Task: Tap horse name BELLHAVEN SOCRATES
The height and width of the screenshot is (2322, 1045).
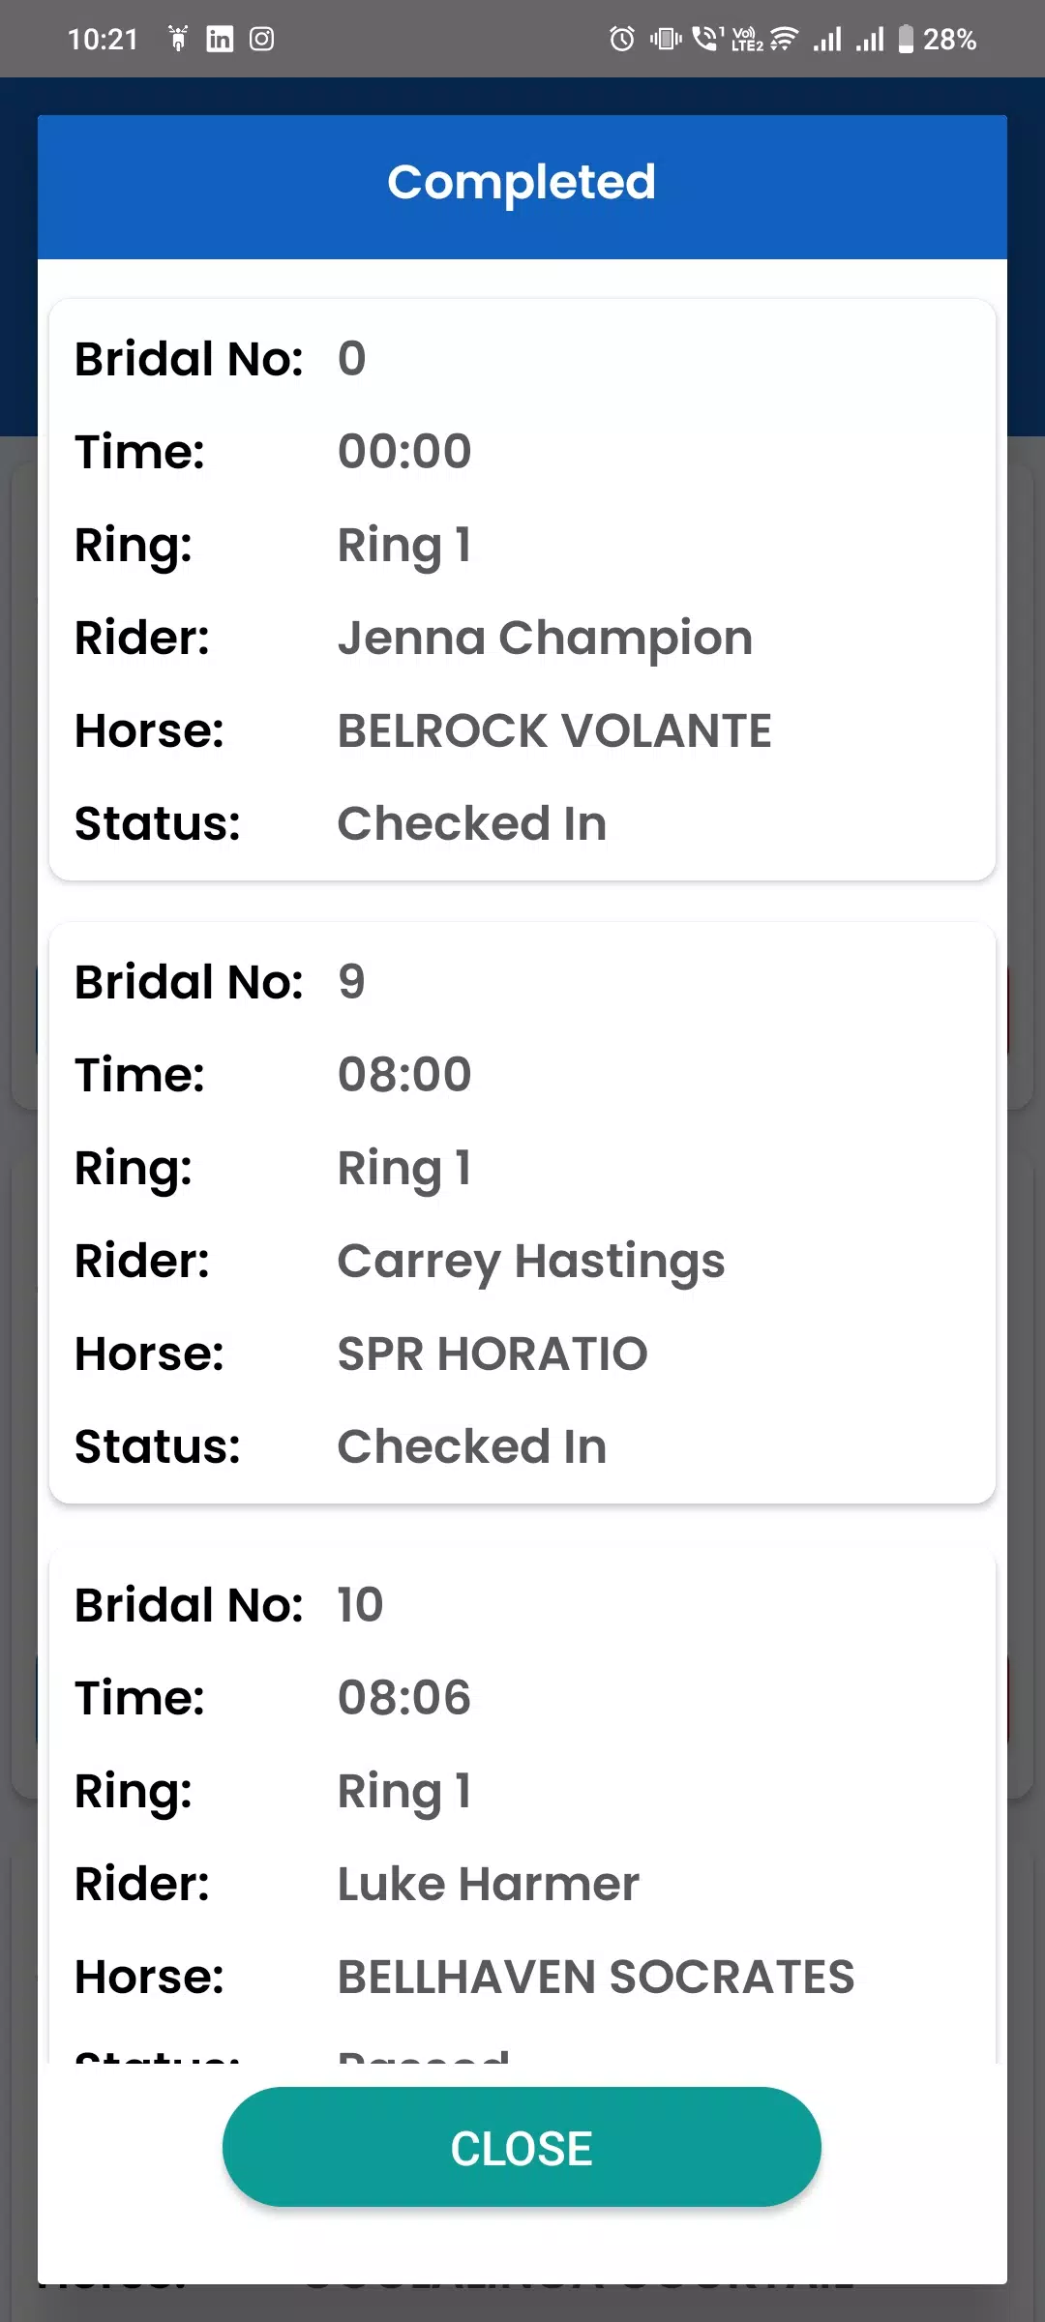Action: pos(596,1978)
